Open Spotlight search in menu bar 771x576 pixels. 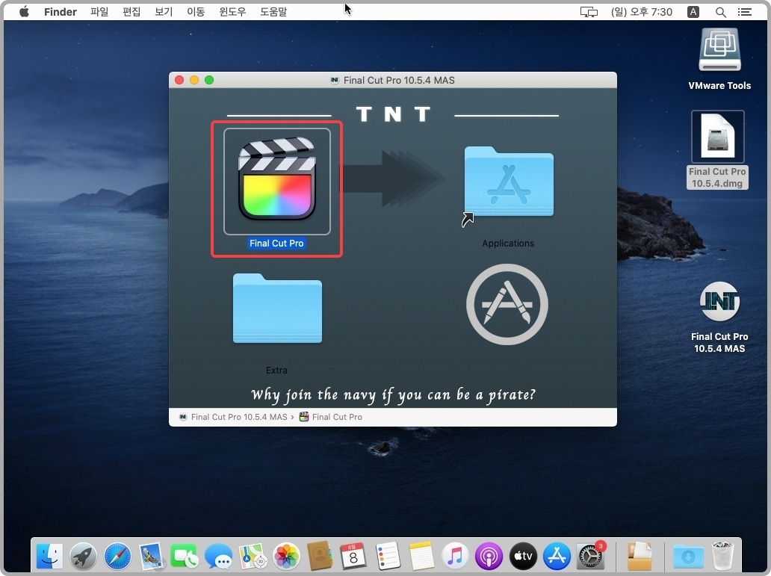pyautogui.click(x=721, y=12)
